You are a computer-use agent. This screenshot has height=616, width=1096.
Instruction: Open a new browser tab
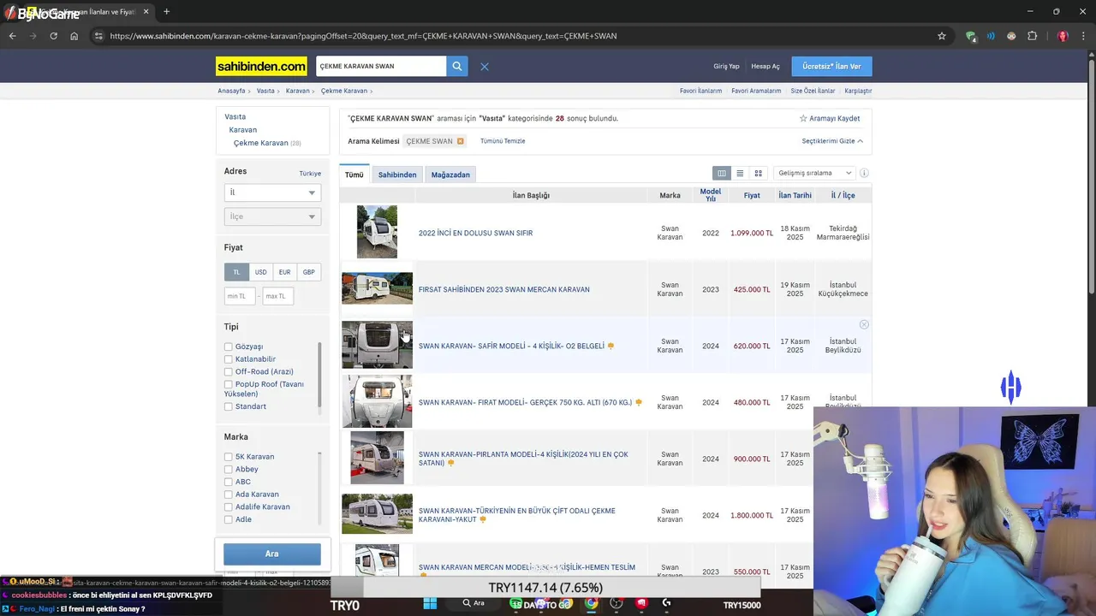click(166, 12)
